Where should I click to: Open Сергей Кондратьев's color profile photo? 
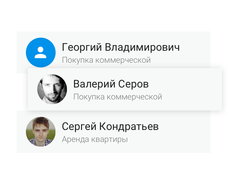(41, 132)
